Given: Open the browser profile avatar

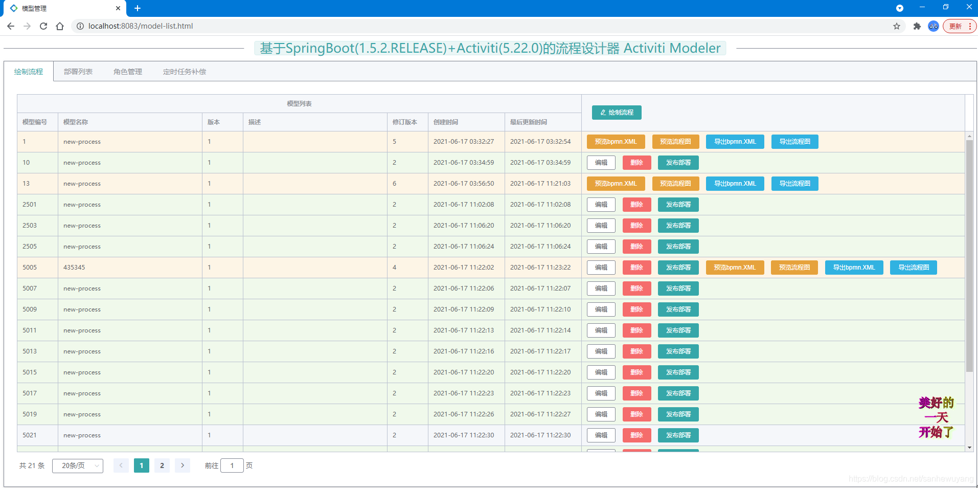Looking at the screenshot, I should pos(934,26).
